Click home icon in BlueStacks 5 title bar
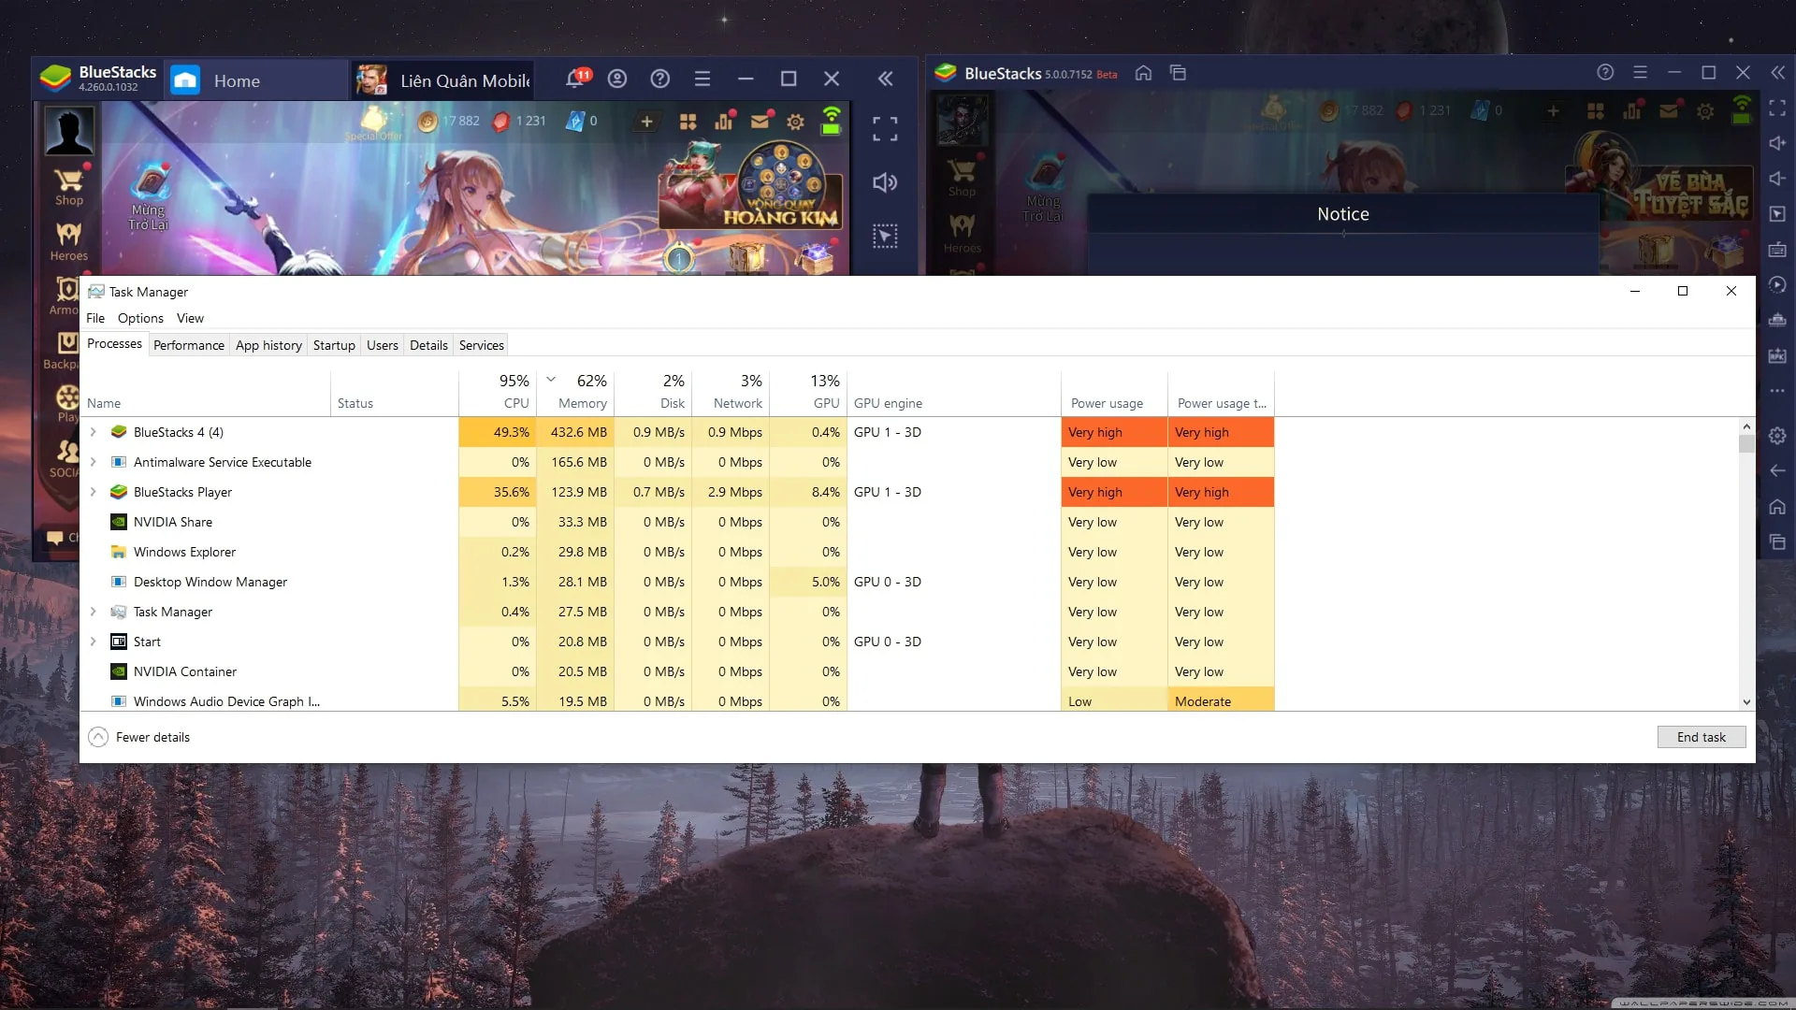The width and height of the screenshot is (1796, 1010). coord(1143,73)
